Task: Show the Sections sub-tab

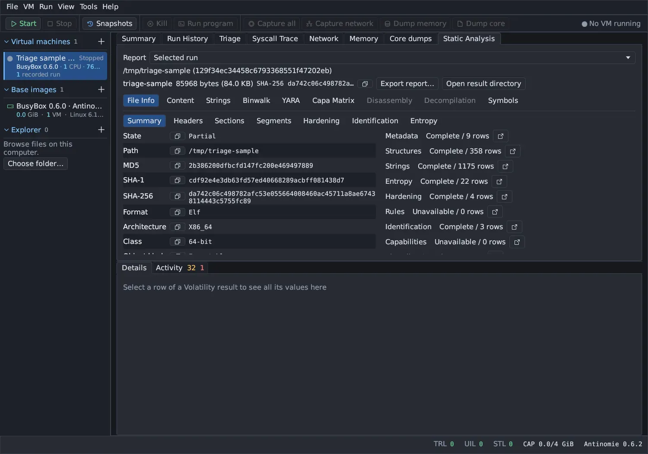Action: pos(229,121)
